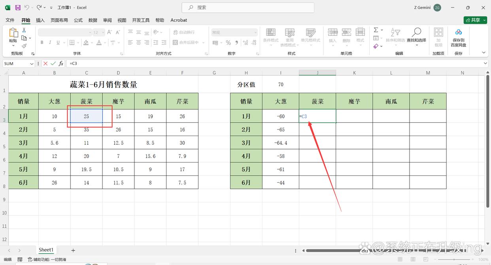
Task: Click the Decrease Indent icon
Action: pos(157,43)
